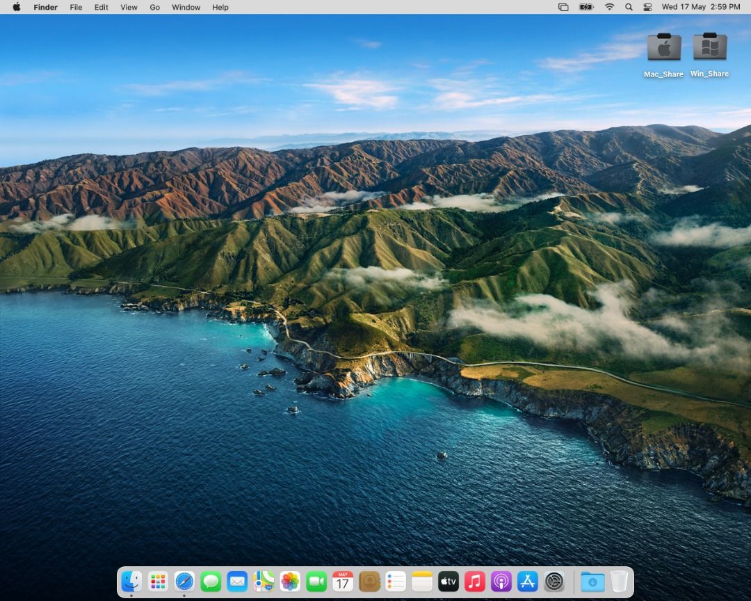The width and height of the screenshot is (751, 601).
Task: Open Control Center from the menu bar
Action: [x=647, y=7]
